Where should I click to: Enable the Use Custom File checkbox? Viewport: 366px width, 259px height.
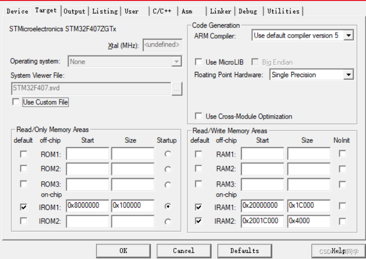pos(16,102)
